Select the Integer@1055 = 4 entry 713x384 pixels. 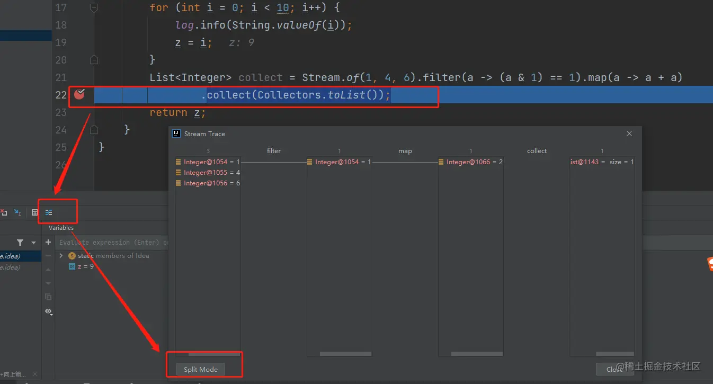pyautogui.click(x=208, y=173)
